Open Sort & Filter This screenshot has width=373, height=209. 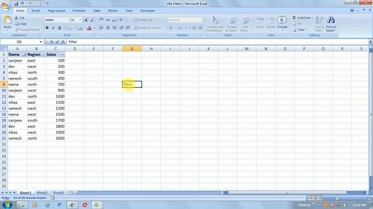pos(319,24)
